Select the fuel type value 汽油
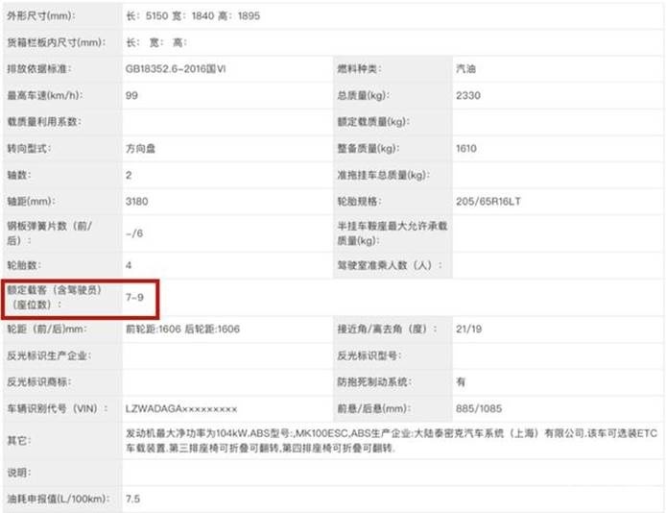This screenshot has height=513, width=666. tap(465, 69)
